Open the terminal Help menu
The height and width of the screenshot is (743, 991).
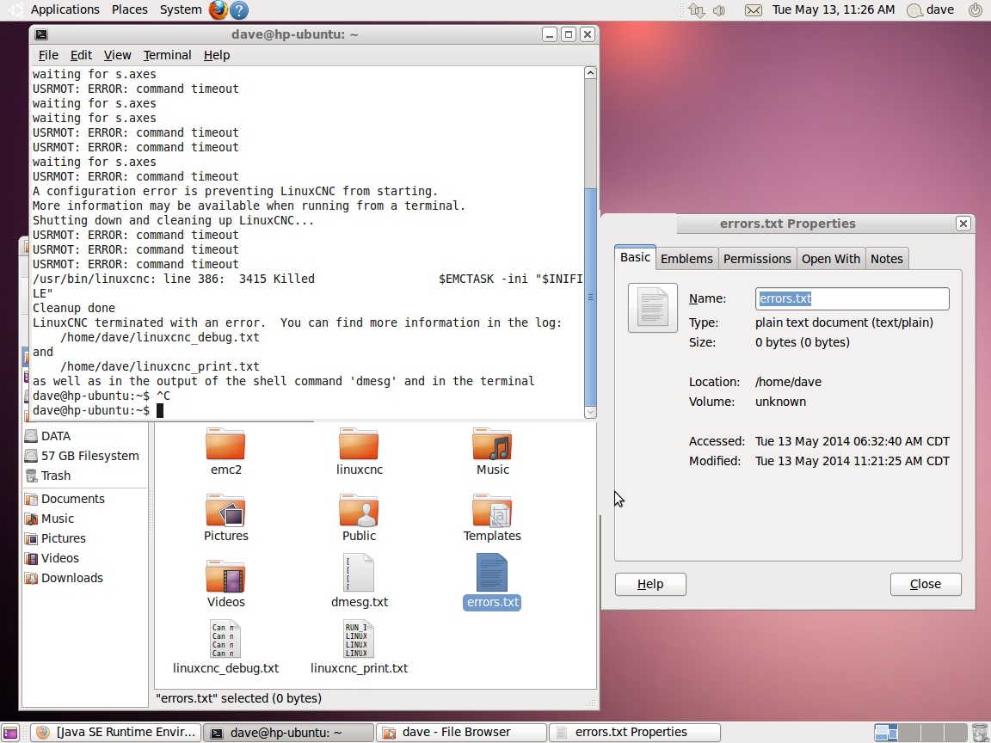[217, 56]
